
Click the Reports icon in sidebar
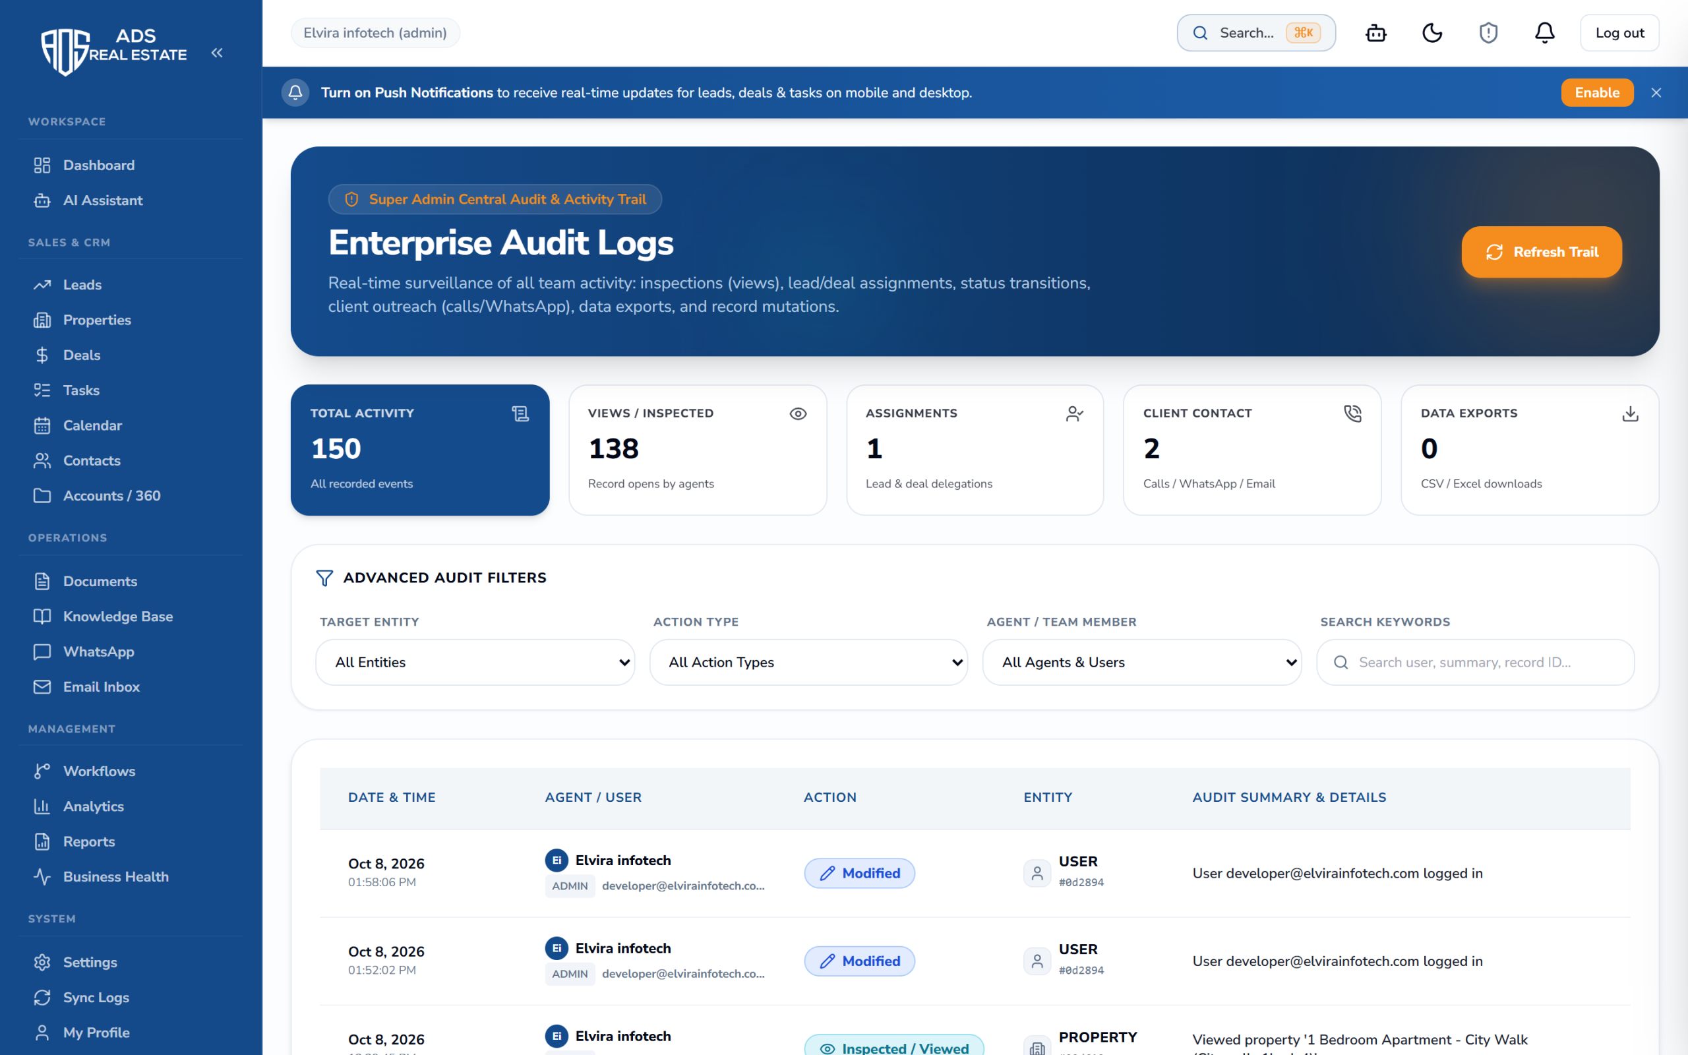42,841
